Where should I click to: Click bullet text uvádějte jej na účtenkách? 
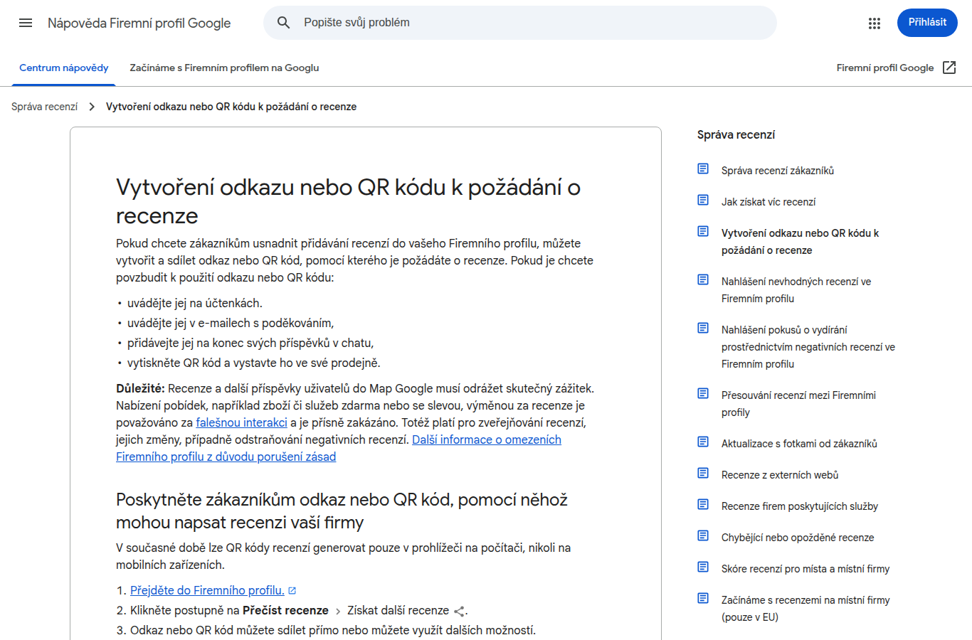click(195, 303)
